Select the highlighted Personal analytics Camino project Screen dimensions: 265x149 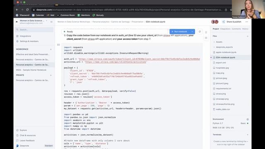(33, 65)
